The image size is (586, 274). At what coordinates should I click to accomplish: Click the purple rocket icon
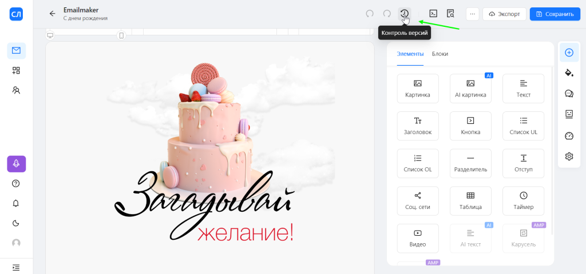[16, 164]
